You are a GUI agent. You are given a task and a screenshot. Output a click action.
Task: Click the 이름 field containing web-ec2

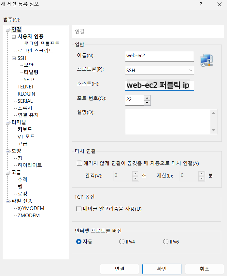160,56
